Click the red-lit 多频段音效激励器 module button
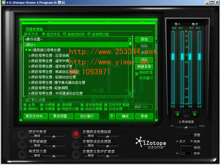 (x=76, y=134)
